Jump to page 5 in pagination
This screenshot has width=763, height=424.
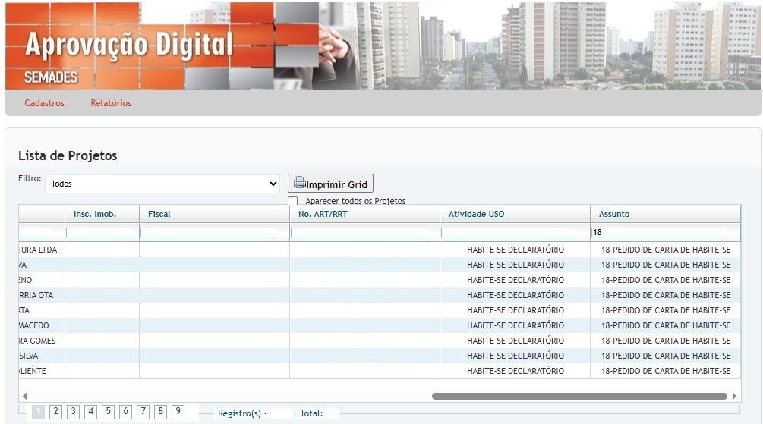coord(108,412)
